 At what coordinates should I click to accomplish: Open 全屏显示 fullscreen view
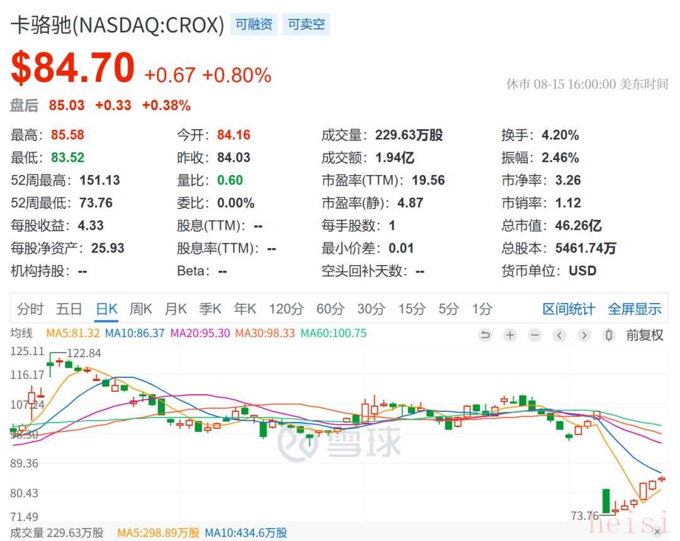point(634,309)
